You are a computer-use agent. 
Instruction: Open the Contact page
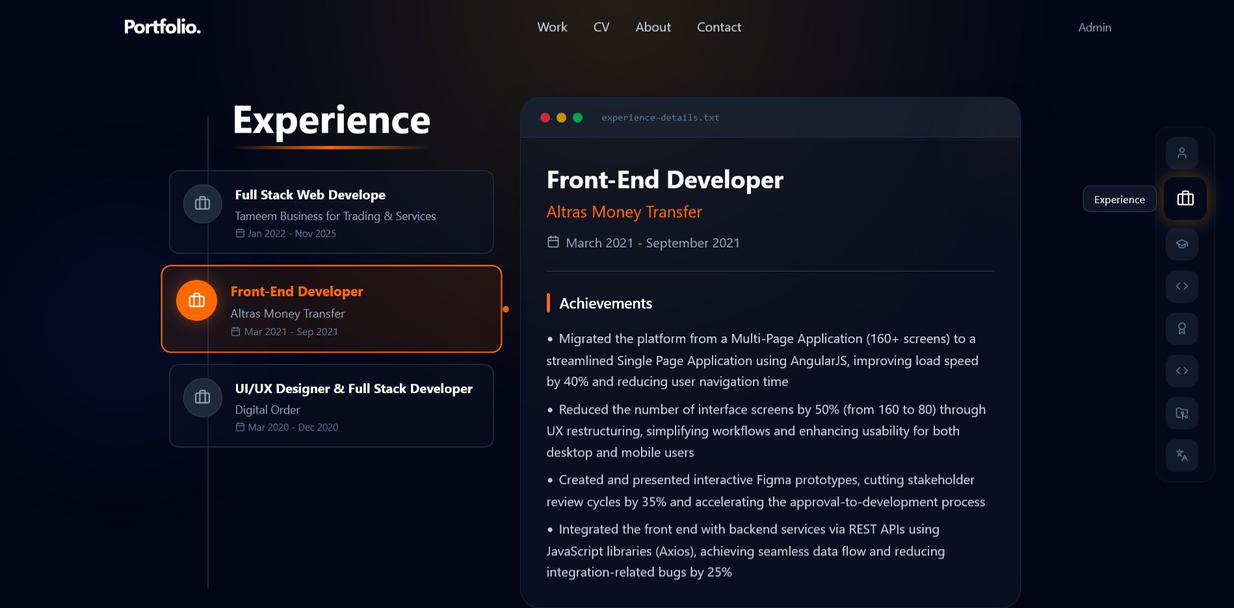(x=718, y=27)
